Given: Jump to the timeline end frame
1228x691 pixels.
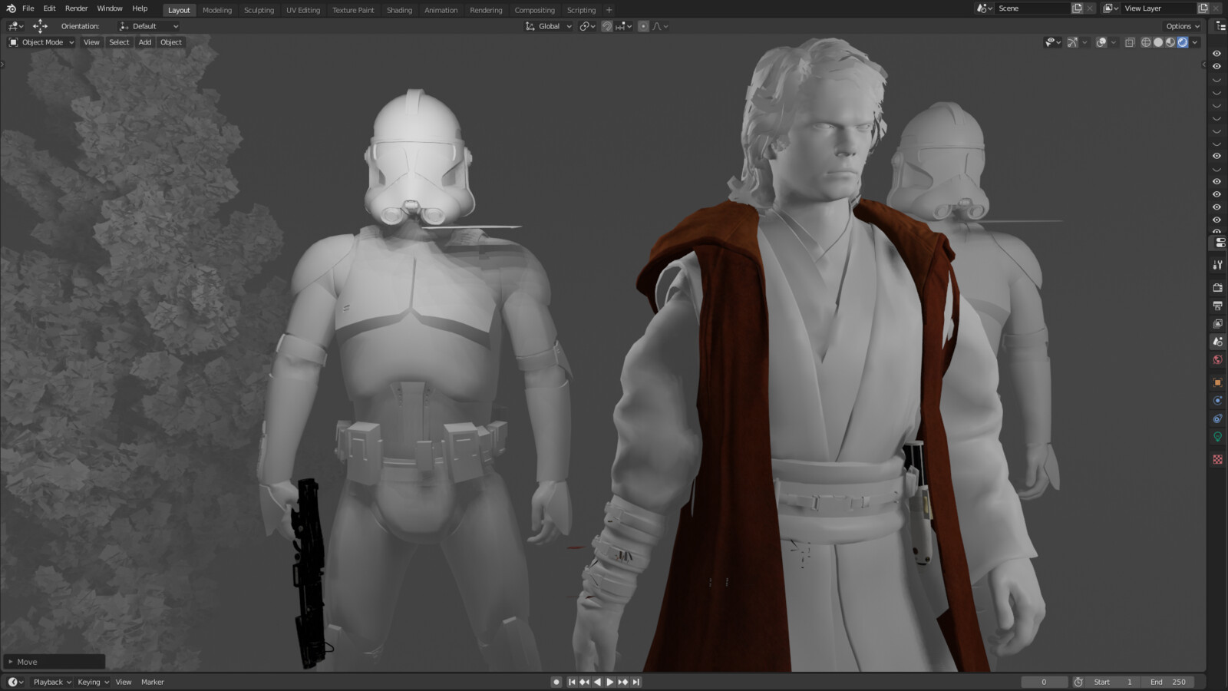Looking at the screenshot, I should pos(635,682).
